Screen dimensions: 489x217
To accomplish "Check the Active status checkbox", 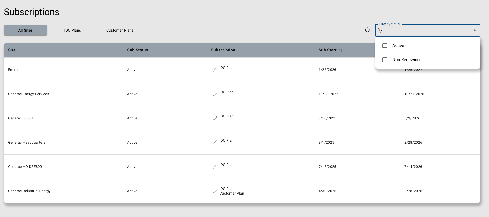I will tap(385, 46).
